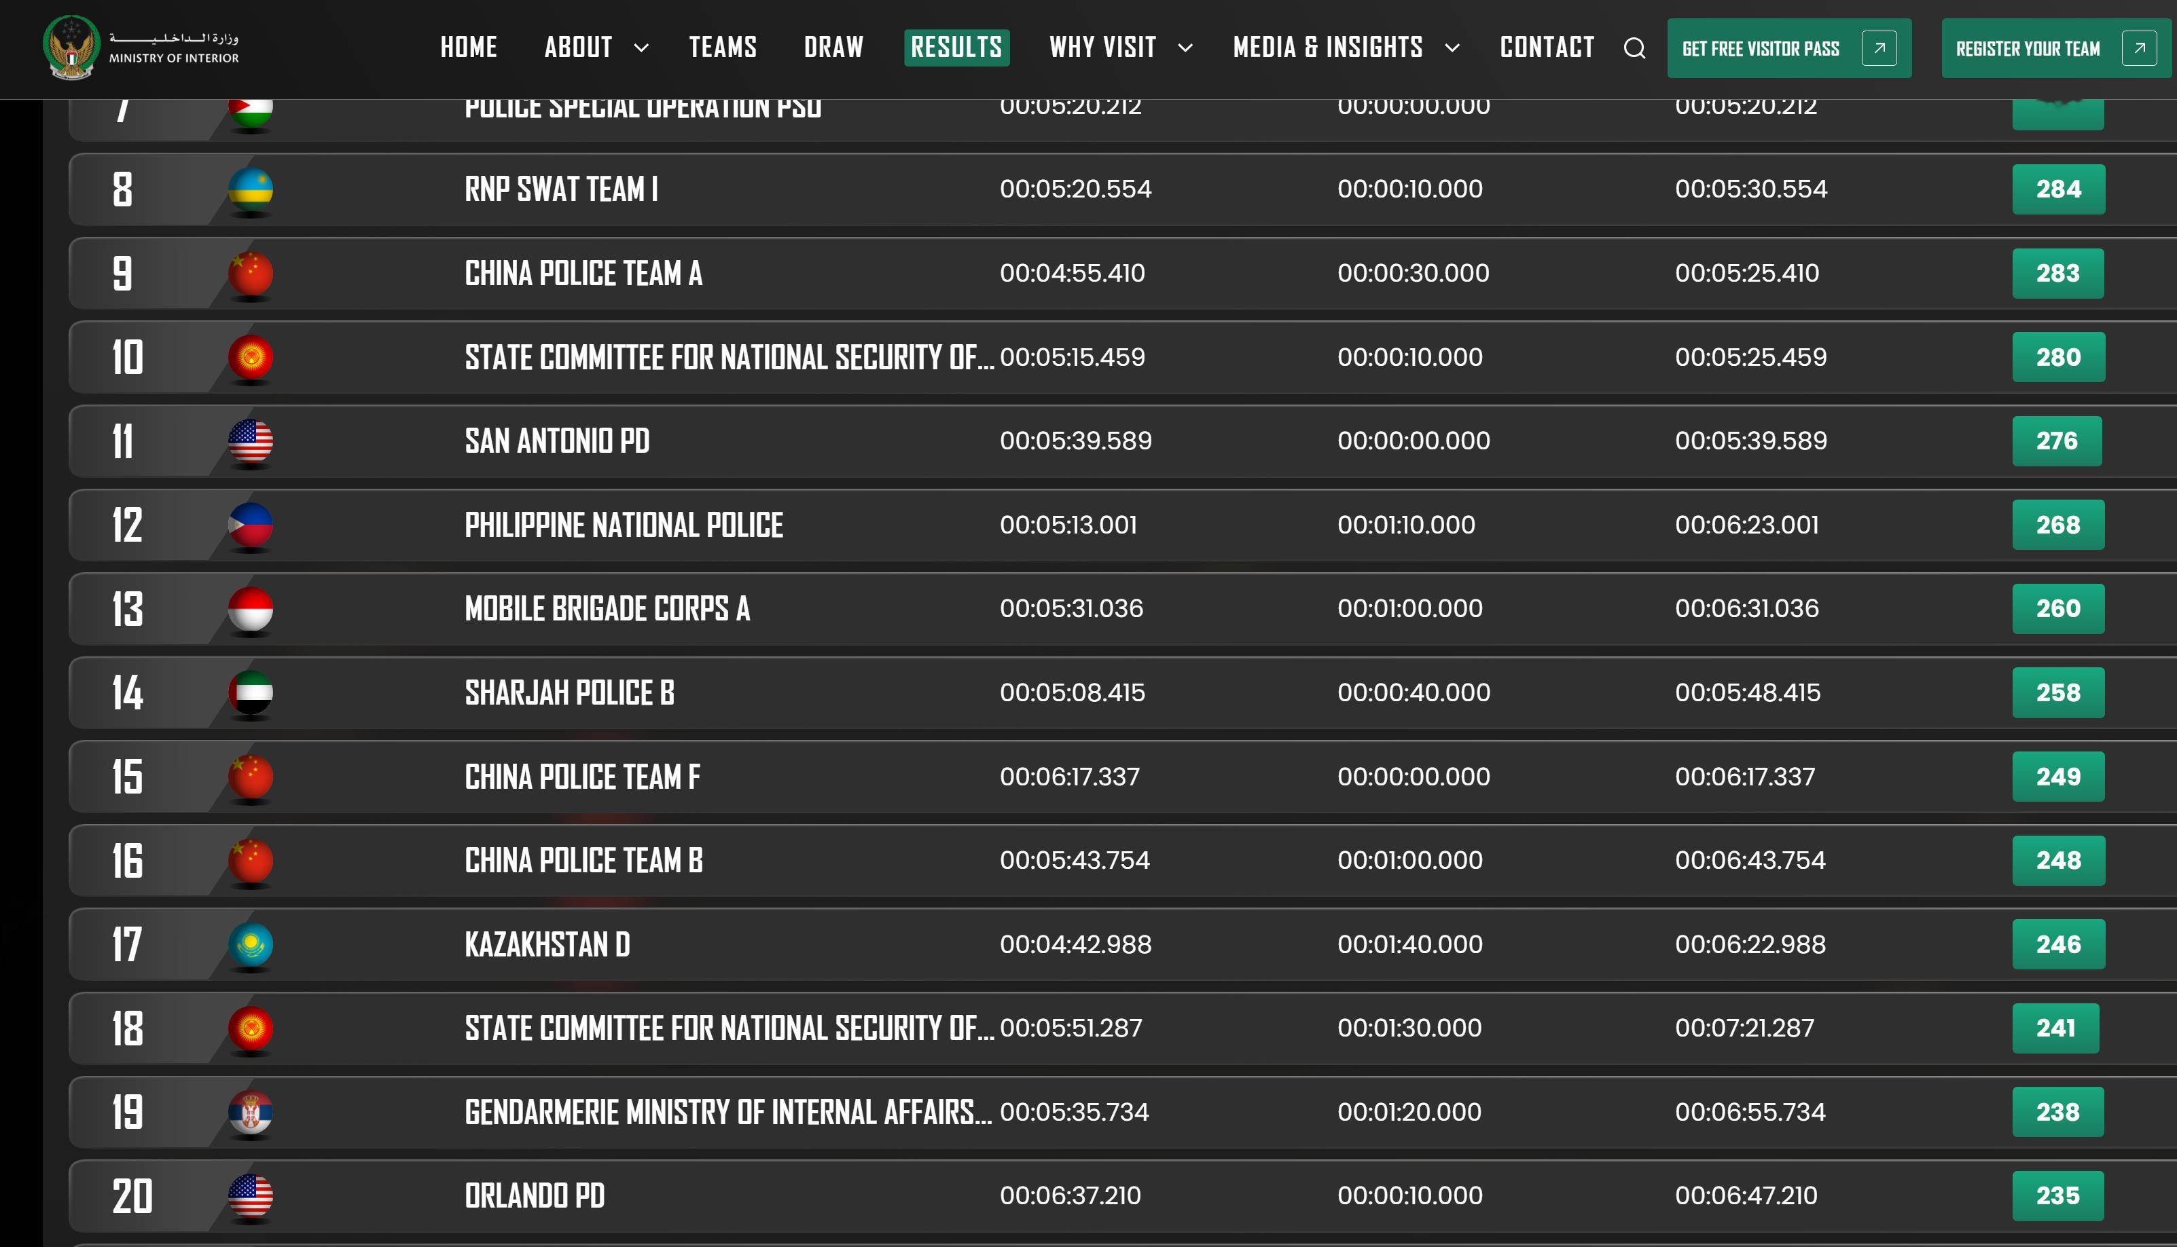
Task: Expand the About dropdown chevron
Action: click(641, 48)
